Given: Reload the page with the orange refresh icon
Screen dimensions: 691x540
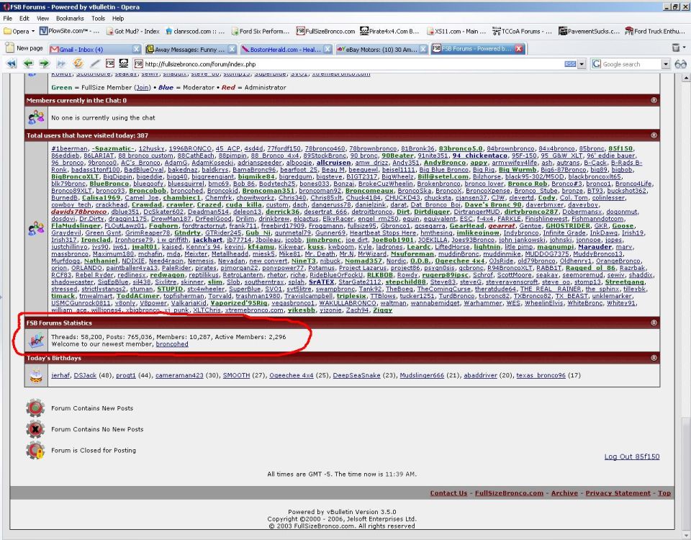Looking at the screenshot, I should point(78,63).
